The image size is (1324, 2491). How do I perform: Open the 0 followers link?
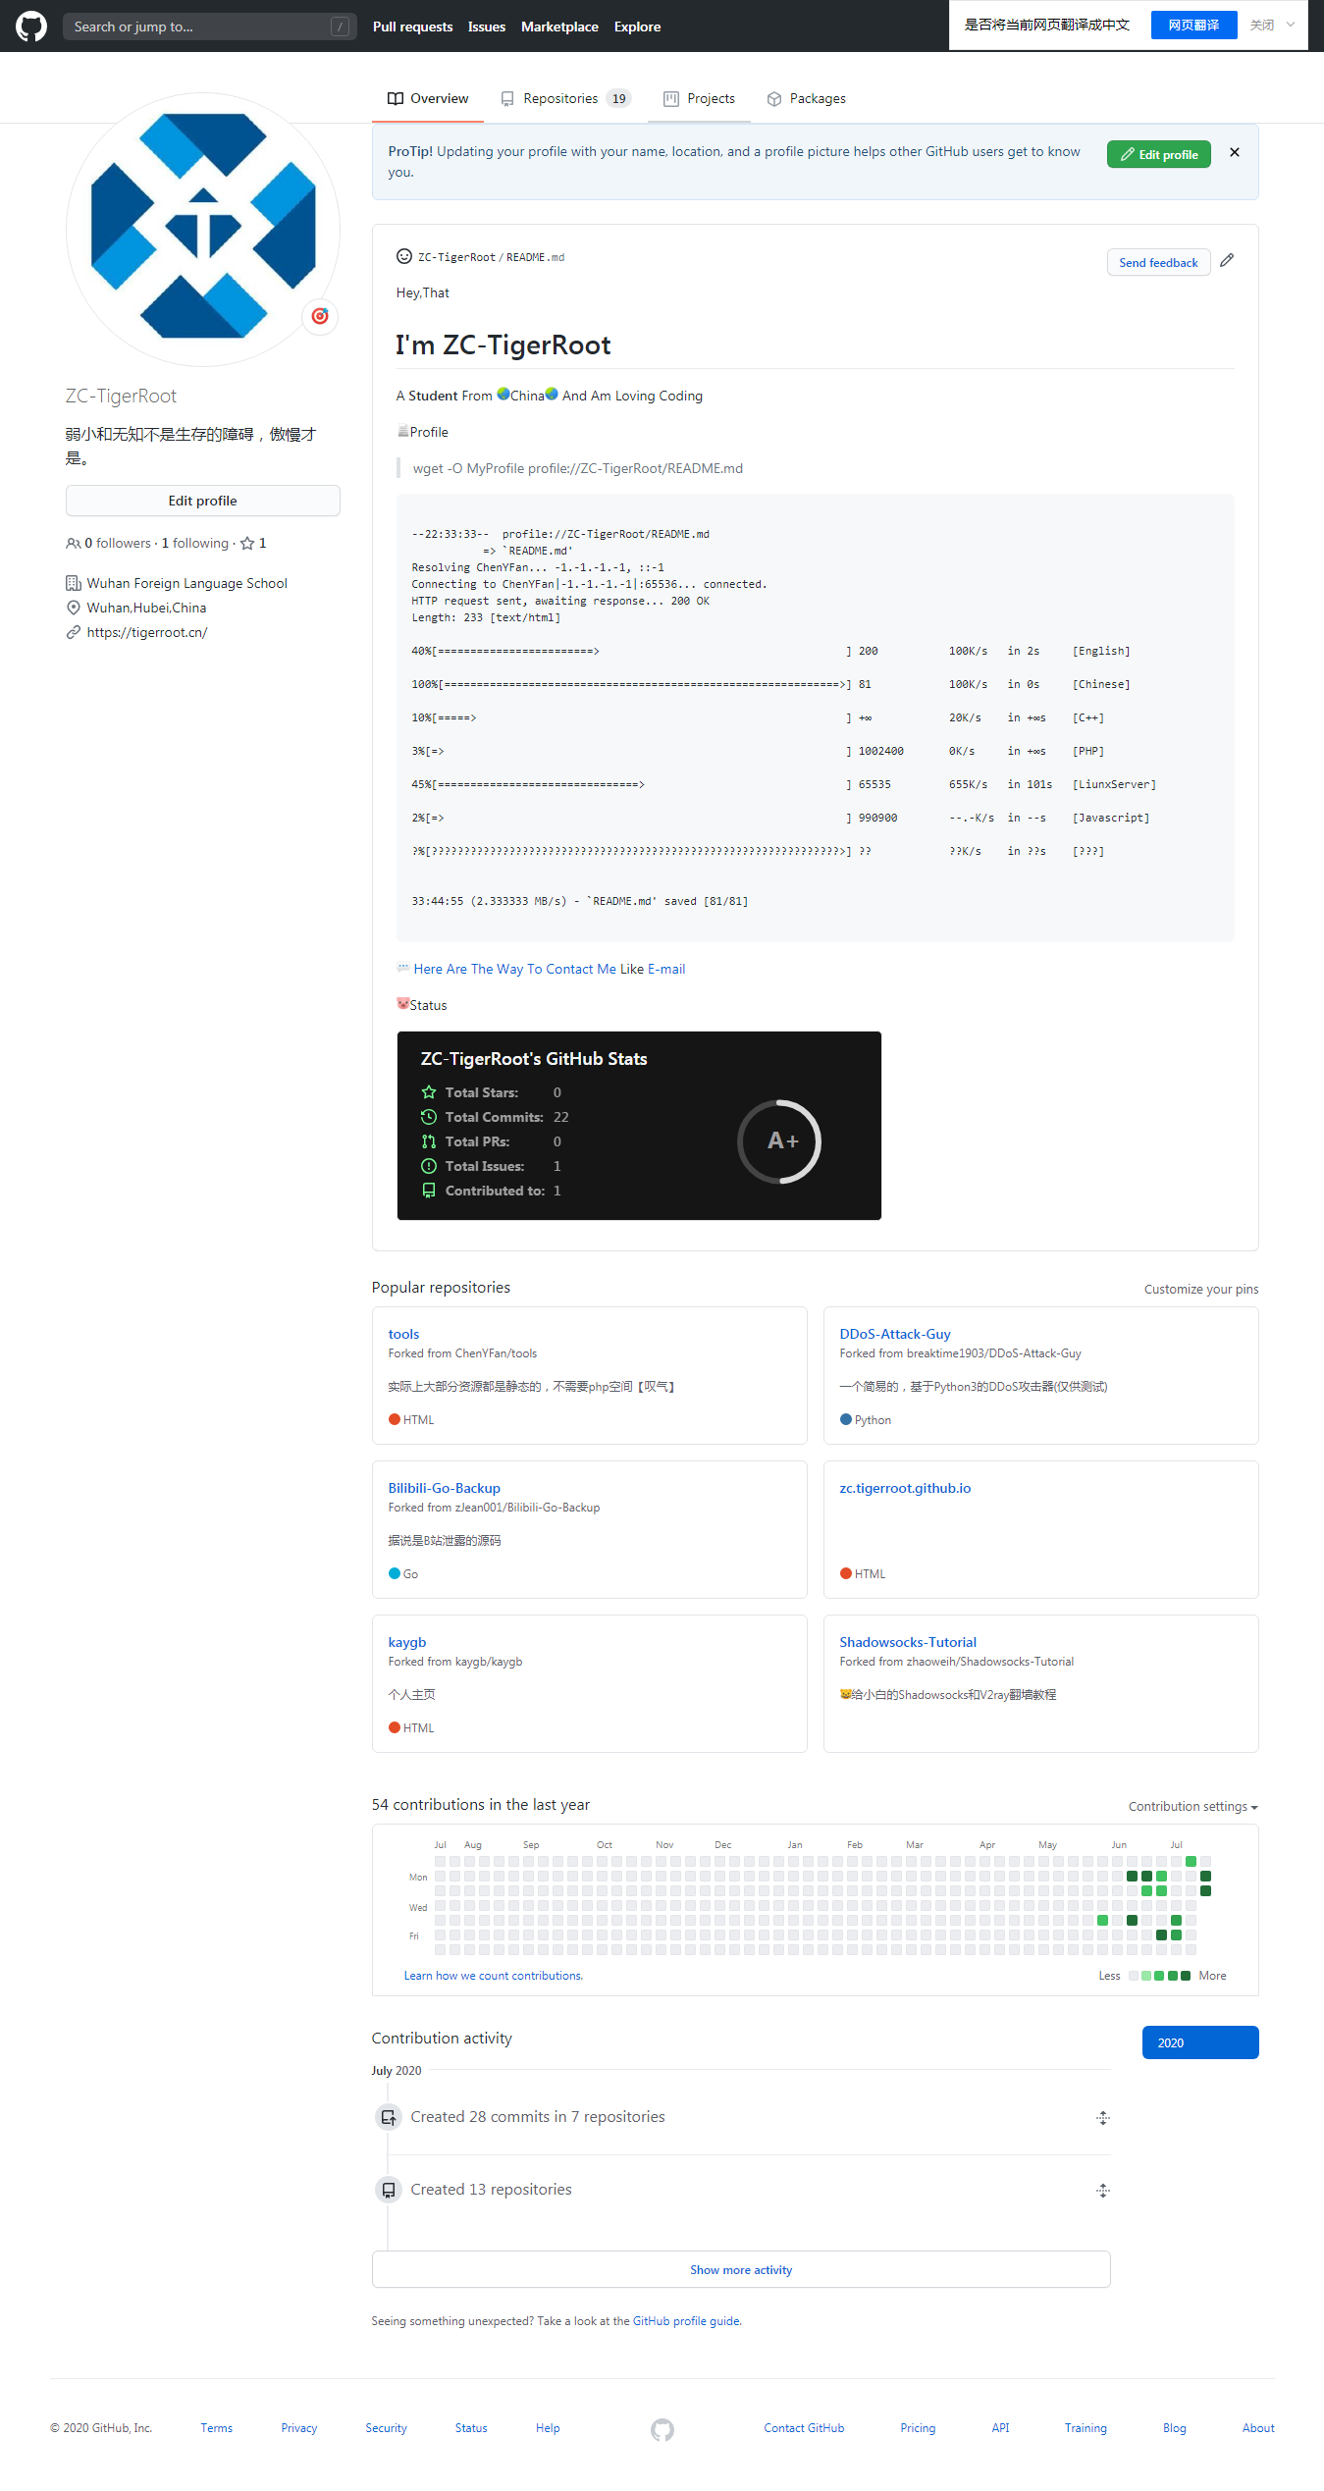point(109,543)
